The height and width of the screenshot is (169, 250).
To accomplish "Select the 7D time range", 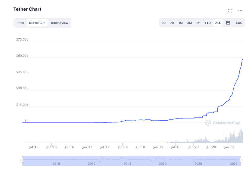I will coord(172,23).
